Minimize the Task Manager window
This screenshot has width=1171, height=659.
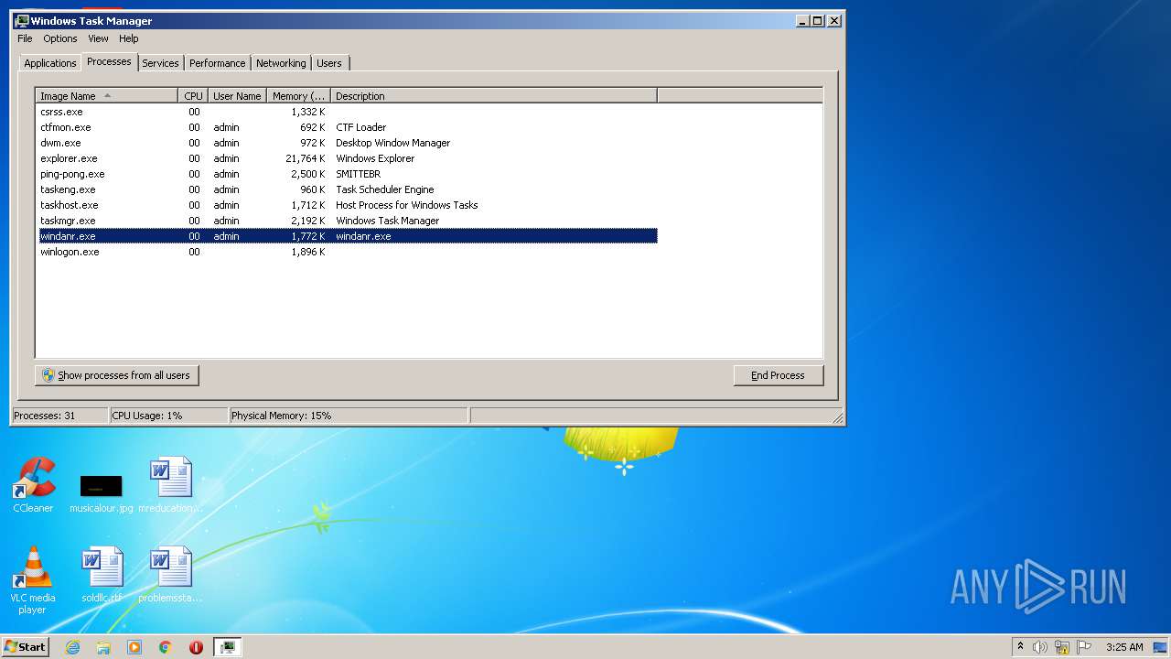point(802,20)
